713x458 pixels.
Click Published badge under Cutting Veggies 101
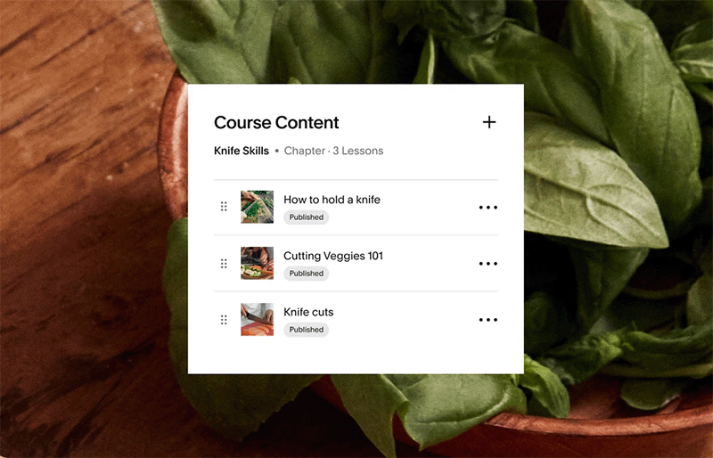306,274
